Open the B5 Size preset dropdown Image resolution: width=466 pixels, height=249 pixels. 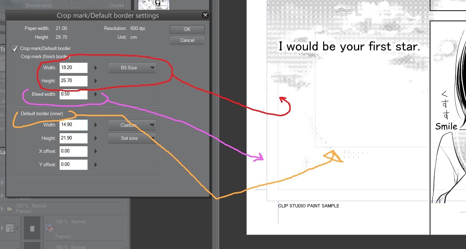[132, 68]
